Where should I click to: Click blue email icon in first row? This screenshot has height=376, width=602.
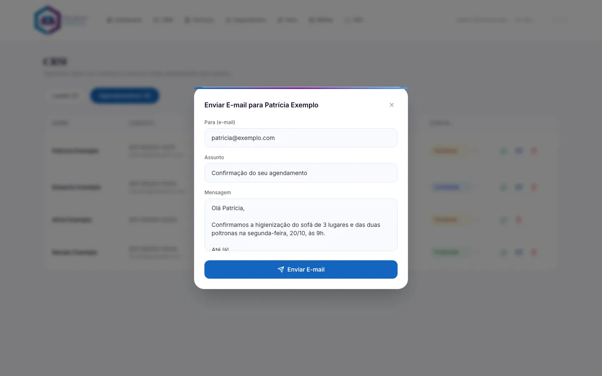(x=519, y=151)
